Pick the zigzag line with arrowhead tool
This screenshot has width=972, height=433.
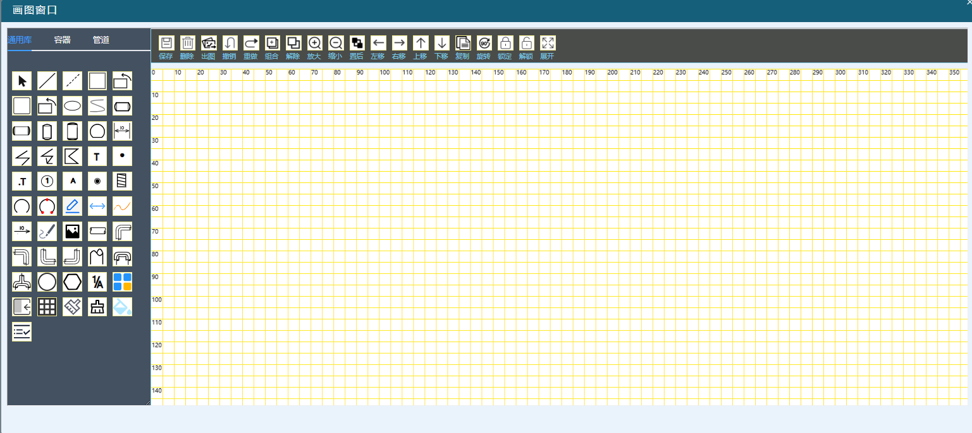(x=47, y=156)
